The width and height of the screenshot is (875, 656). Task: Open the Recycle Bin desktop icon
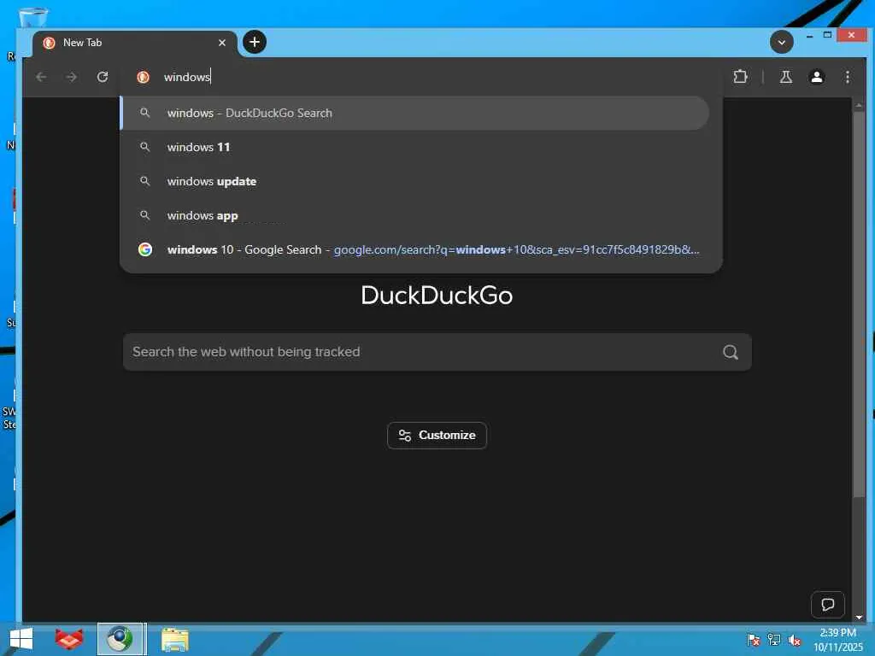pyautogui.click(x=33, y=17)
